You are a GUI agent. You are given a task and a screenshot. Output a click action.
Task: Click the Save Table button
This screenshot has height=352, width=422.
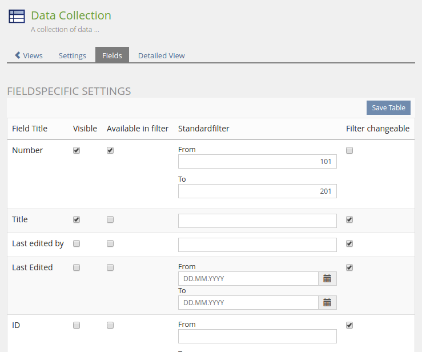pyautogui.click(x=388, y=108)
